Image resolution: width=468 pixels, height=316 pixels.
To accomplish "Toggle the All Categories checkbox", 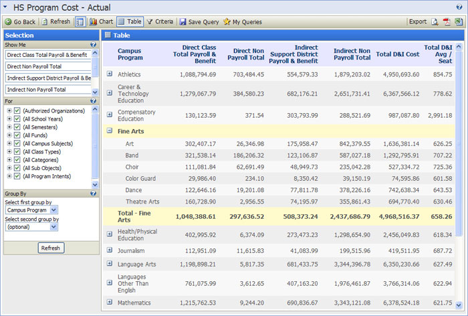I will click(17, 160).
